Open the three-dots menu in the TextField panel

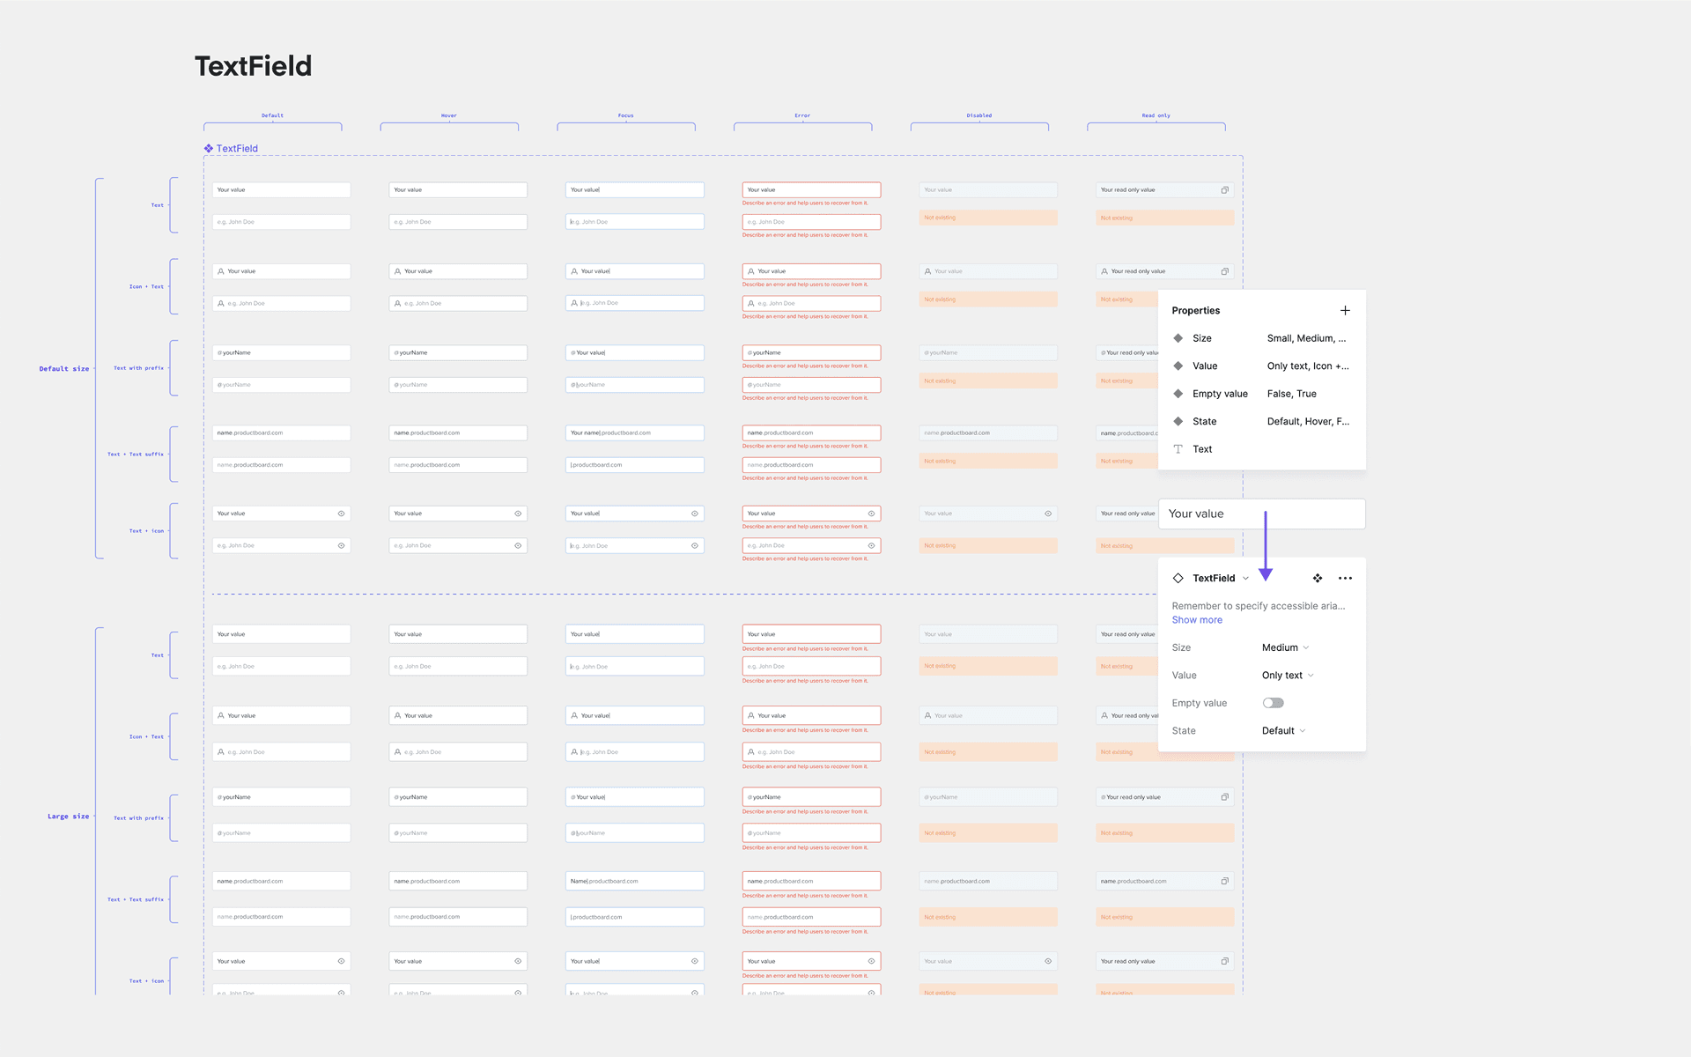(x=1345, y=578)
